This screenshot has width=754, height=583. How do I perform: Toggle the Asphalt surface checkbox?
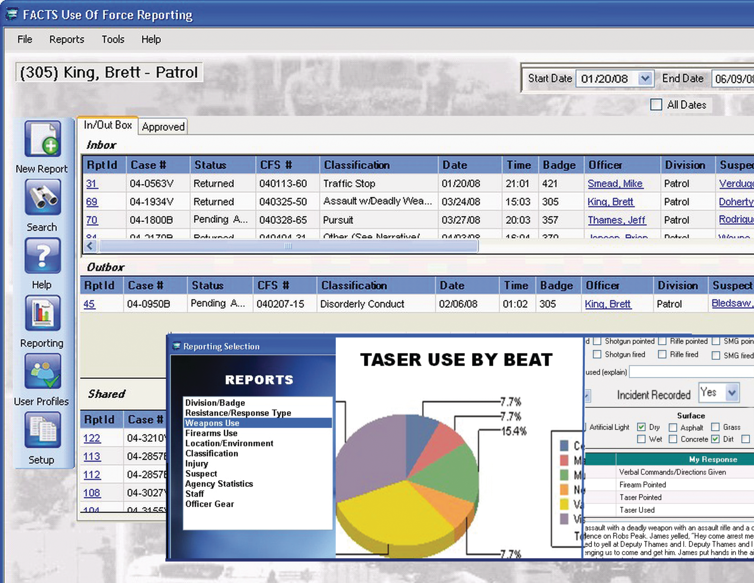tap(673, 427)
